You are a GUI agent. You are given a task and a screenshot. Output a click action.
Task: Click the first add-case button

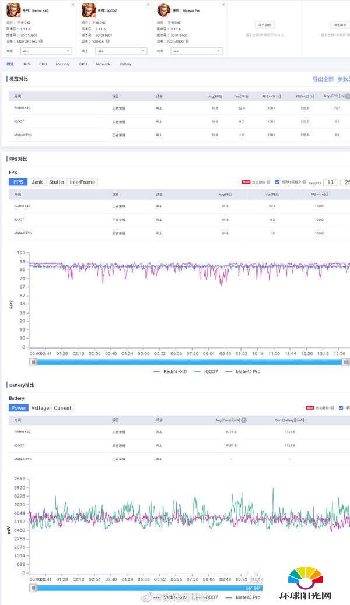tap(265, 25)
